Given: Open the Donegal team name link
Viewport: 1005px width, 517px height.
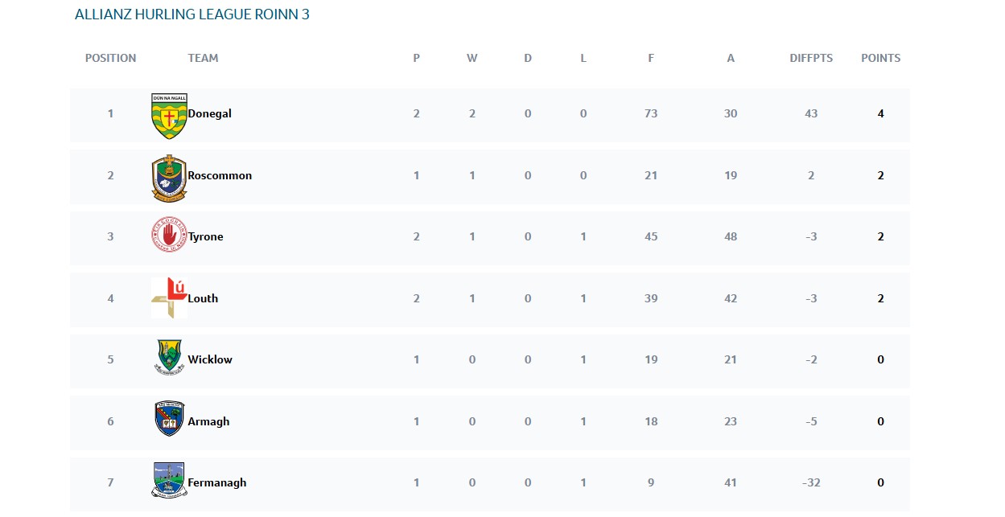Looking at the screenshot, I should click(209, 114).
